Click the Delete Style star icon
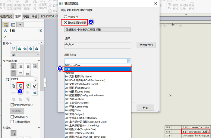The height and width of the screenshot is (138, 211). (x=25, y=48)
